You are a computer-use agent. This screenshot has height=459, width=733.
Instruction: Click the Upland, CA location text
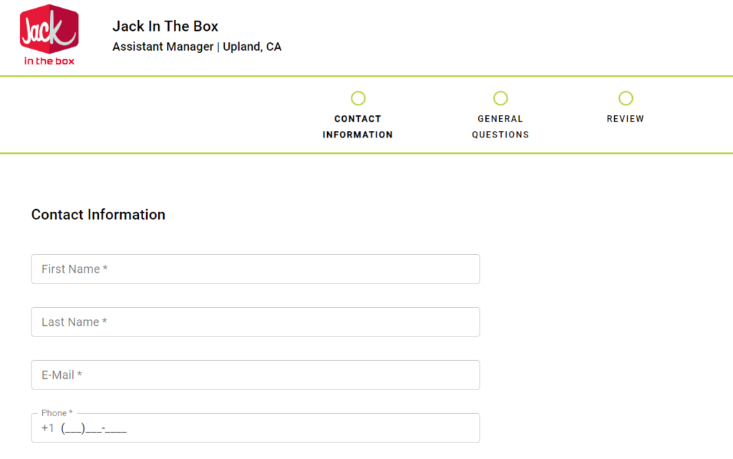pyautogui.click(x=252, y=47)
